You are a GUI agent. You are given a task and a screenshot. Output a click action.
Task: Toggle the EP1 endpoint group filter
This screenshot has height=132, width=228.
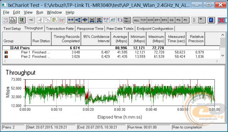pyautogui.click(x=157, y=20)
